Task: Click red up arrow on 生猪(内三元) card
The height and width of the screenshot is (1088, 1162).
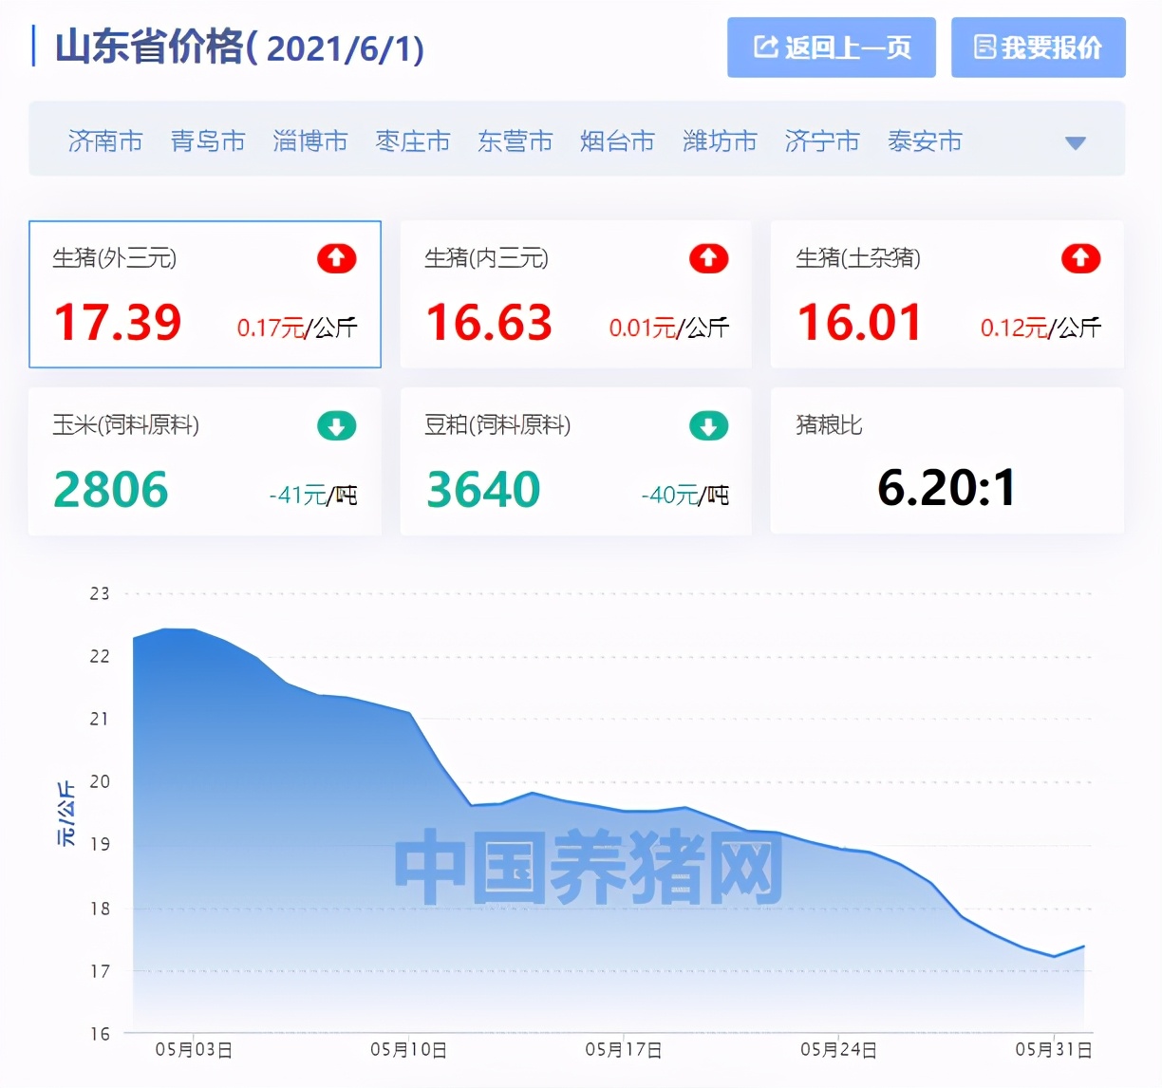Action: 708,258
